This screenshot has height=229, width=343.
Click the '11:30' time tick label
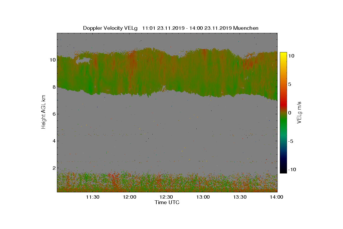tap(93, 197)
